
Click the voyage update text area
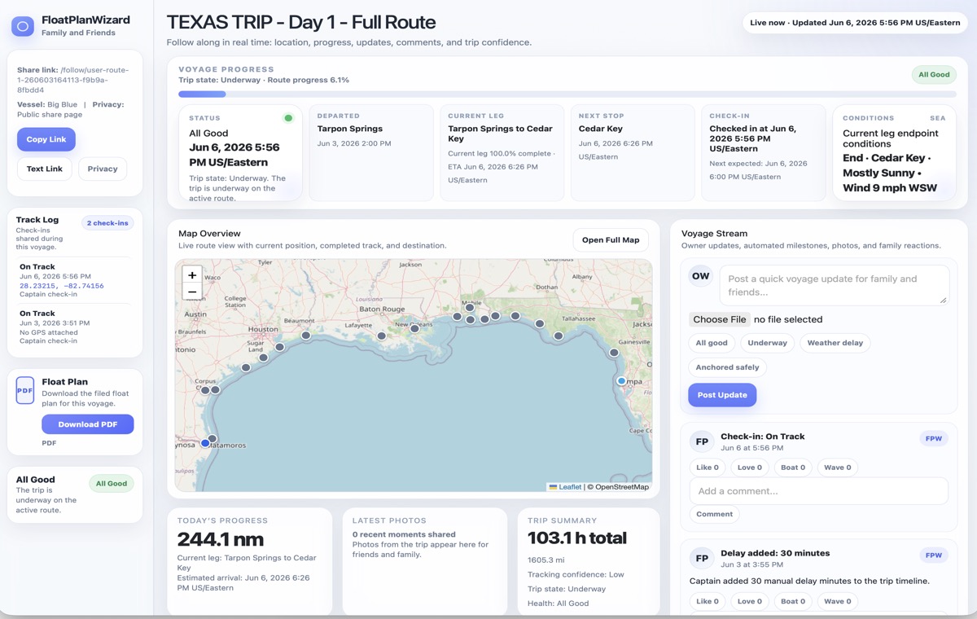835,285
